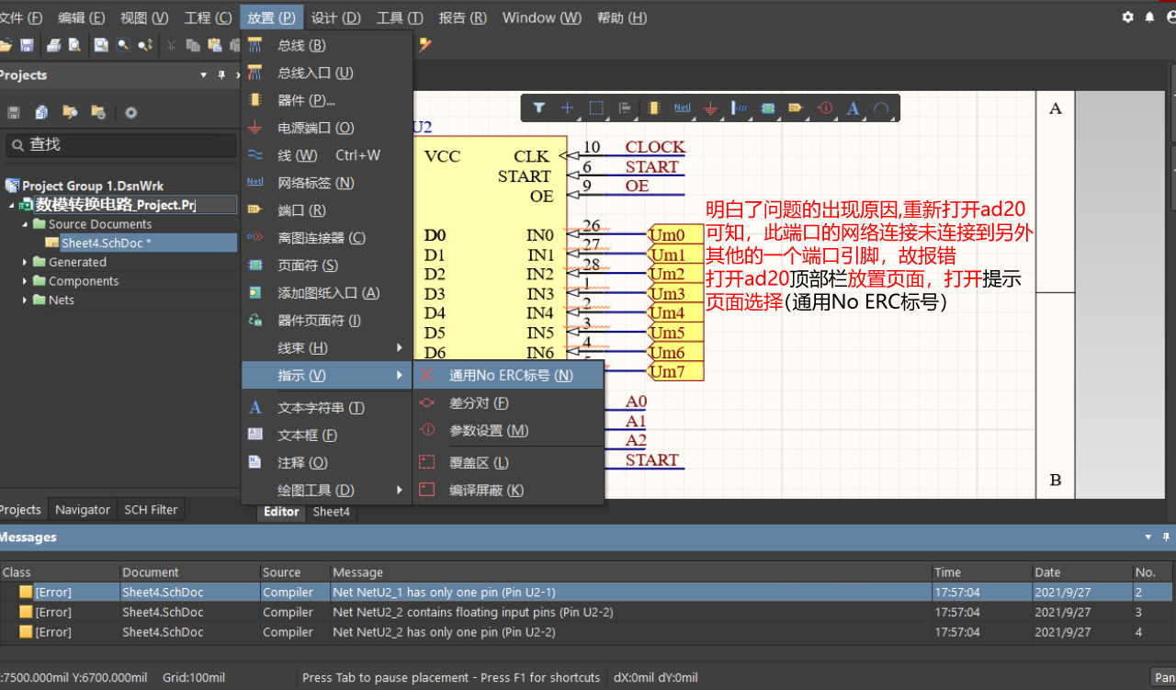
Task: Expand the Components folder node
Action: (x=26, y=281)
